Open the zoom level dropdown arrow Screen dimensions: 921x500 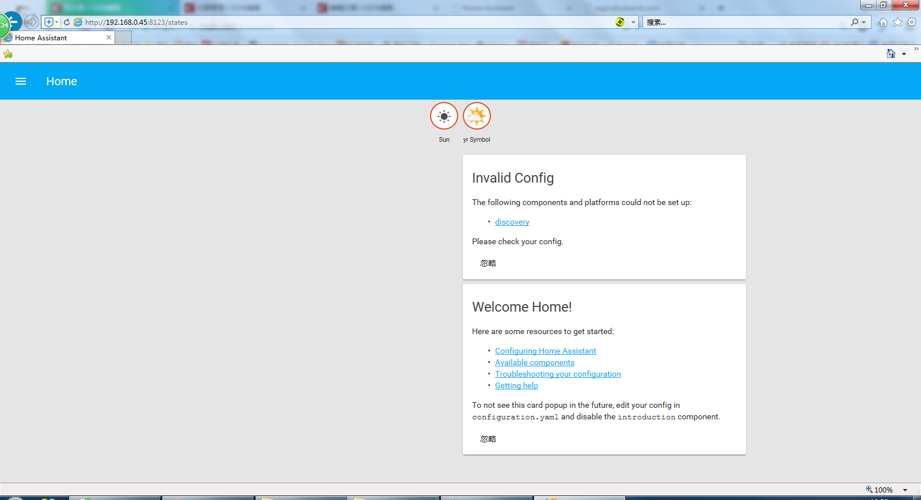(905, 490)
